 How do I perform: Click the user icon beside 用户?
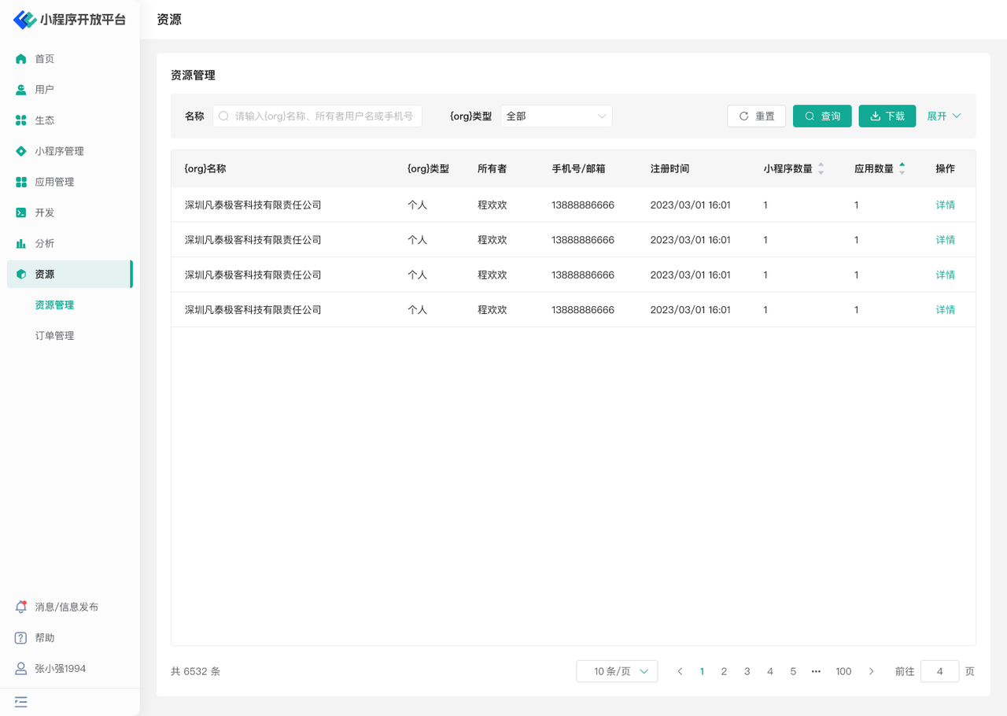click(x=21, y=90)
